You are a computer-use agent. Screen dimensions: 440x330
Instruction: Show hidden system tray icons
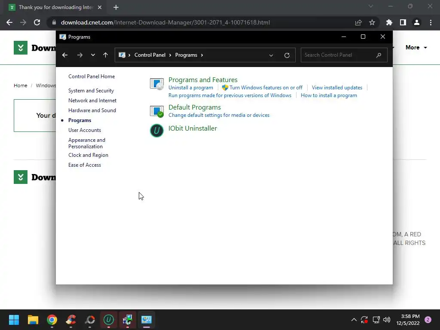click(354, 320)
